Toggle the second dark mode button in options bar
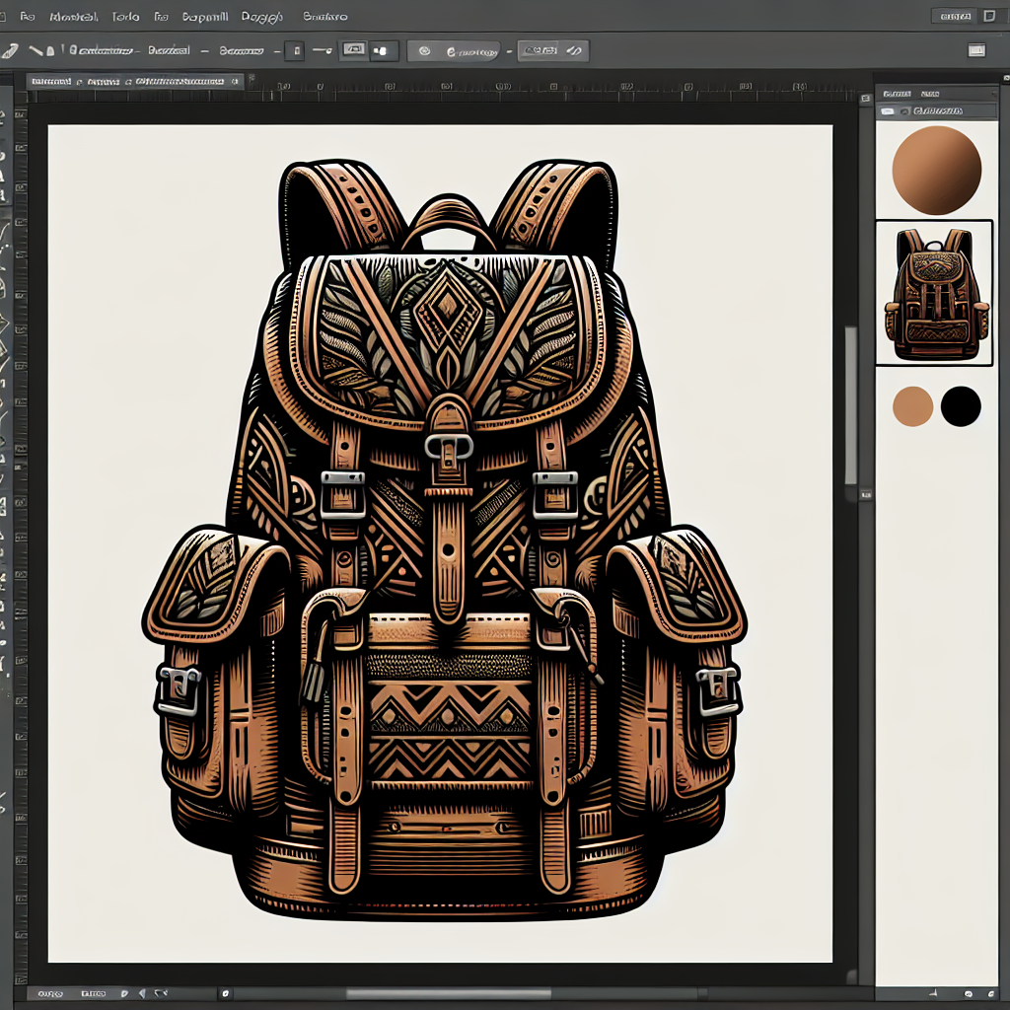 (384, 50)
